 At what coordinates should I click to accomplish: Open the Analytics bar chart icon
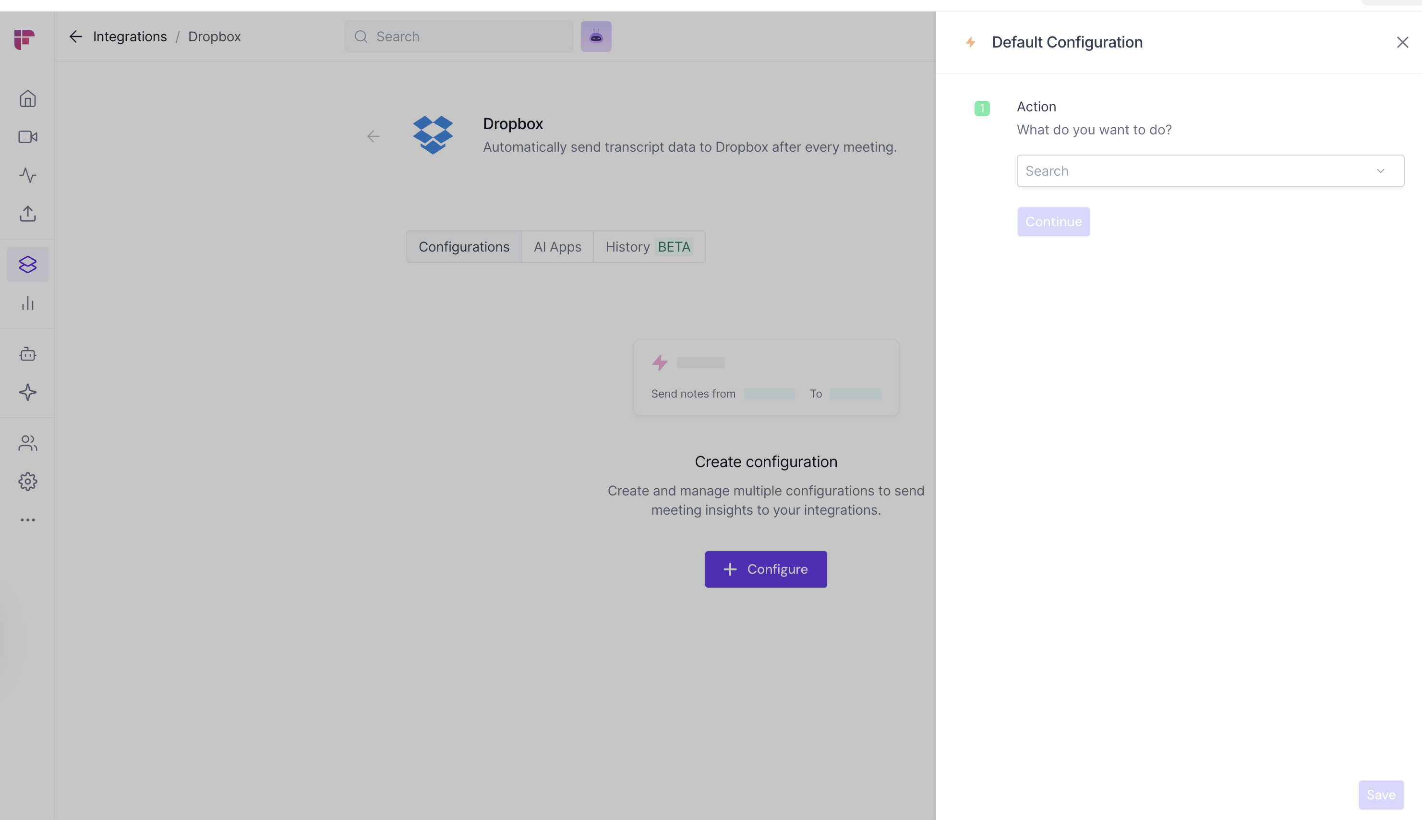pyautogui.click(x=27, y=303)
